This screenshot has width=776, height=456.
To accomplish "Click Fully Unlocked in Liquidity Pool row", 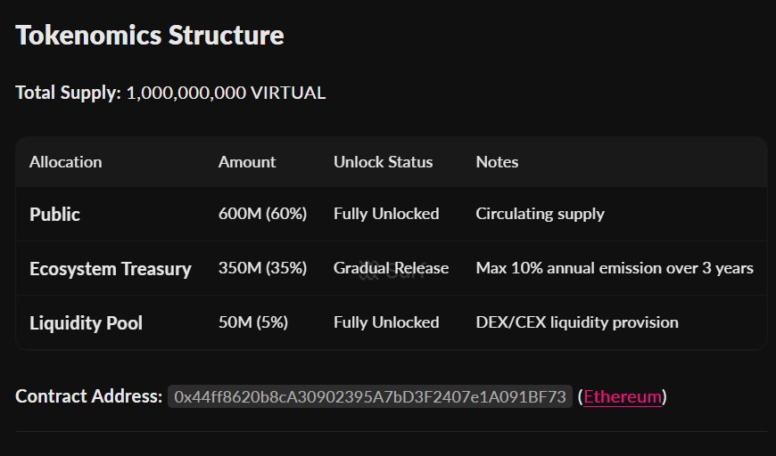I will point(386,322).
